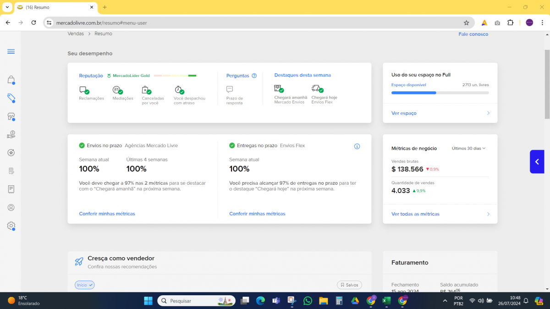550x309 pixels.
Task: Open the Últimos 30 dias dropdown
Action: click(468, 149)
